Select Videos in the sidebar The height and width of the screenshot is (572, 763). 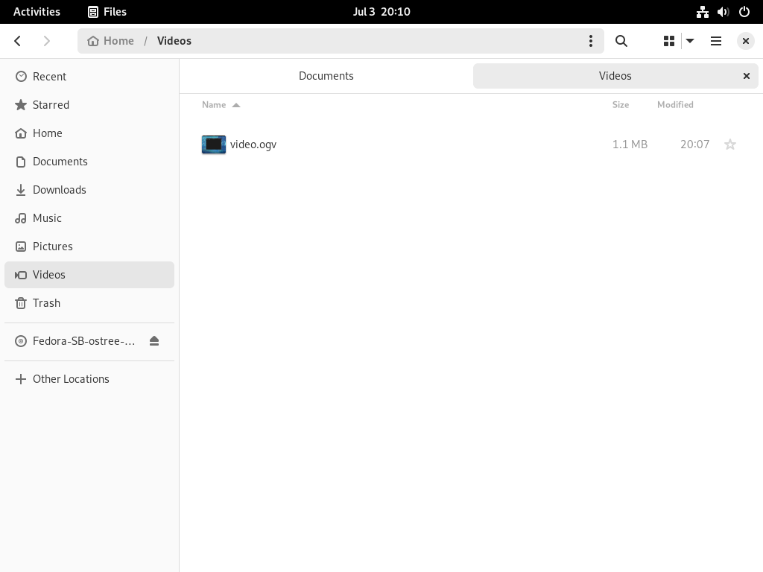point(89,275)
